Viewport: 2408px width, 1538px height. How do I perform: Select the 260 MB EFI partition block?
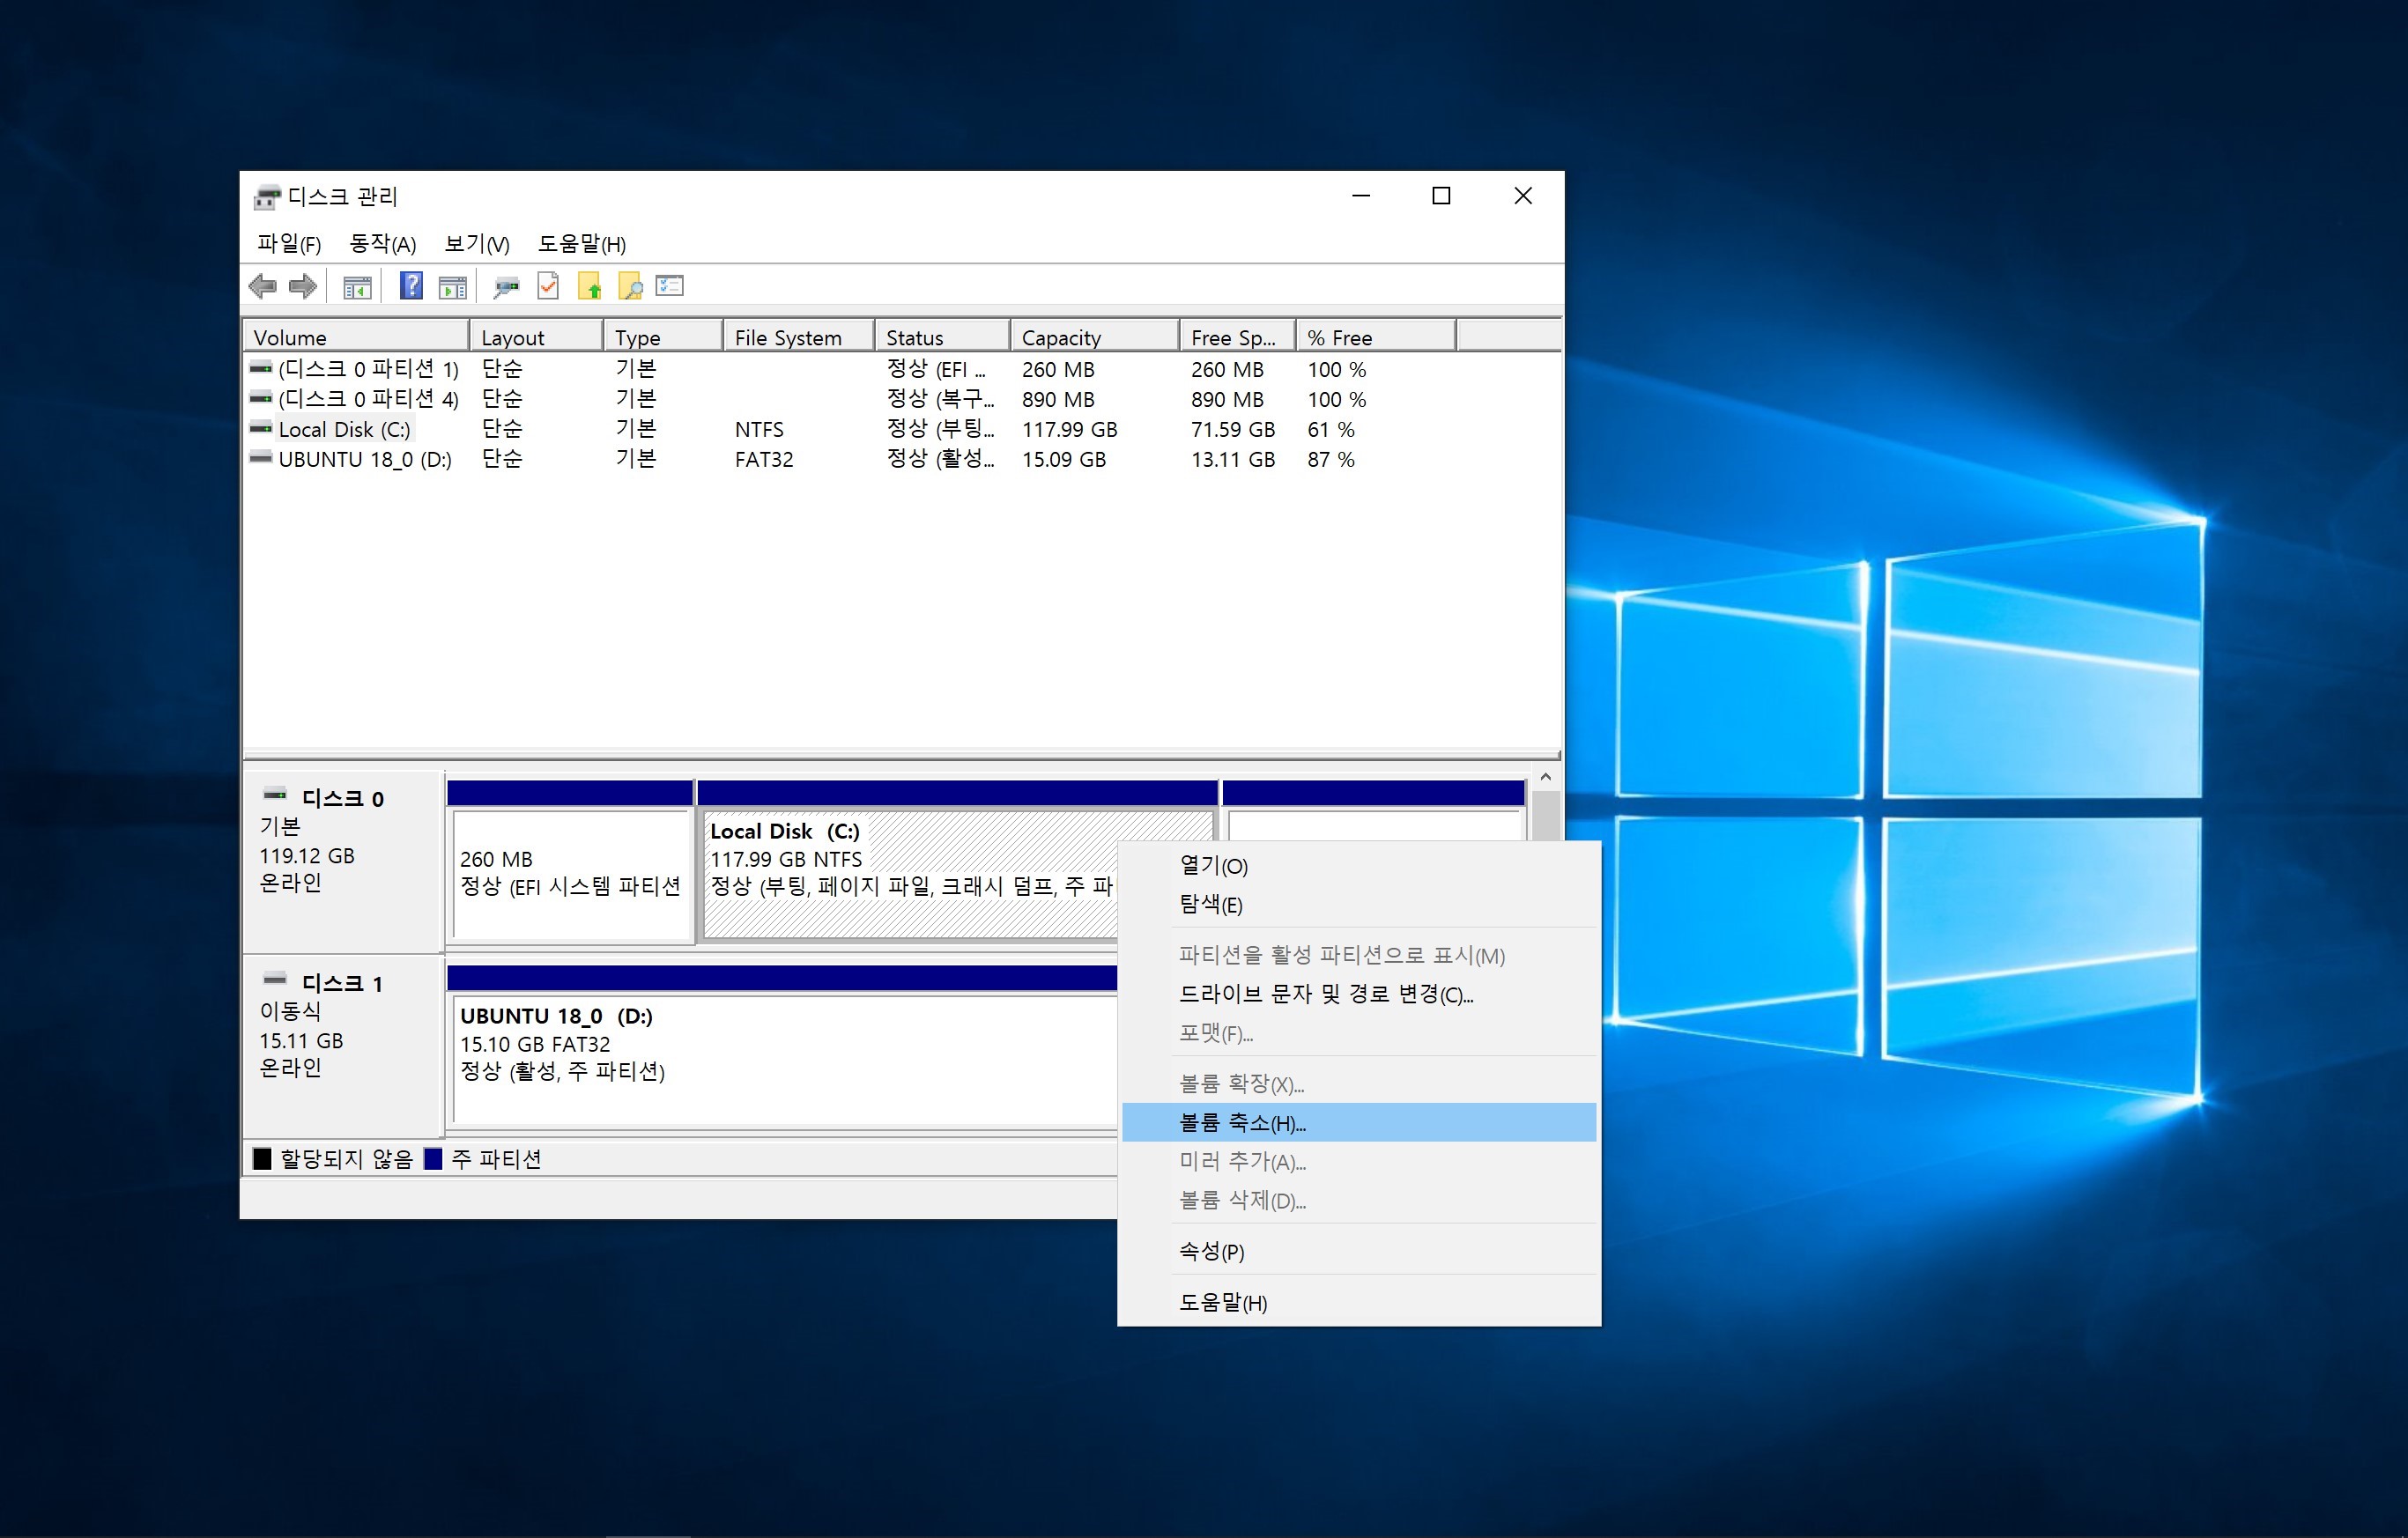click(x=570, y=874)
